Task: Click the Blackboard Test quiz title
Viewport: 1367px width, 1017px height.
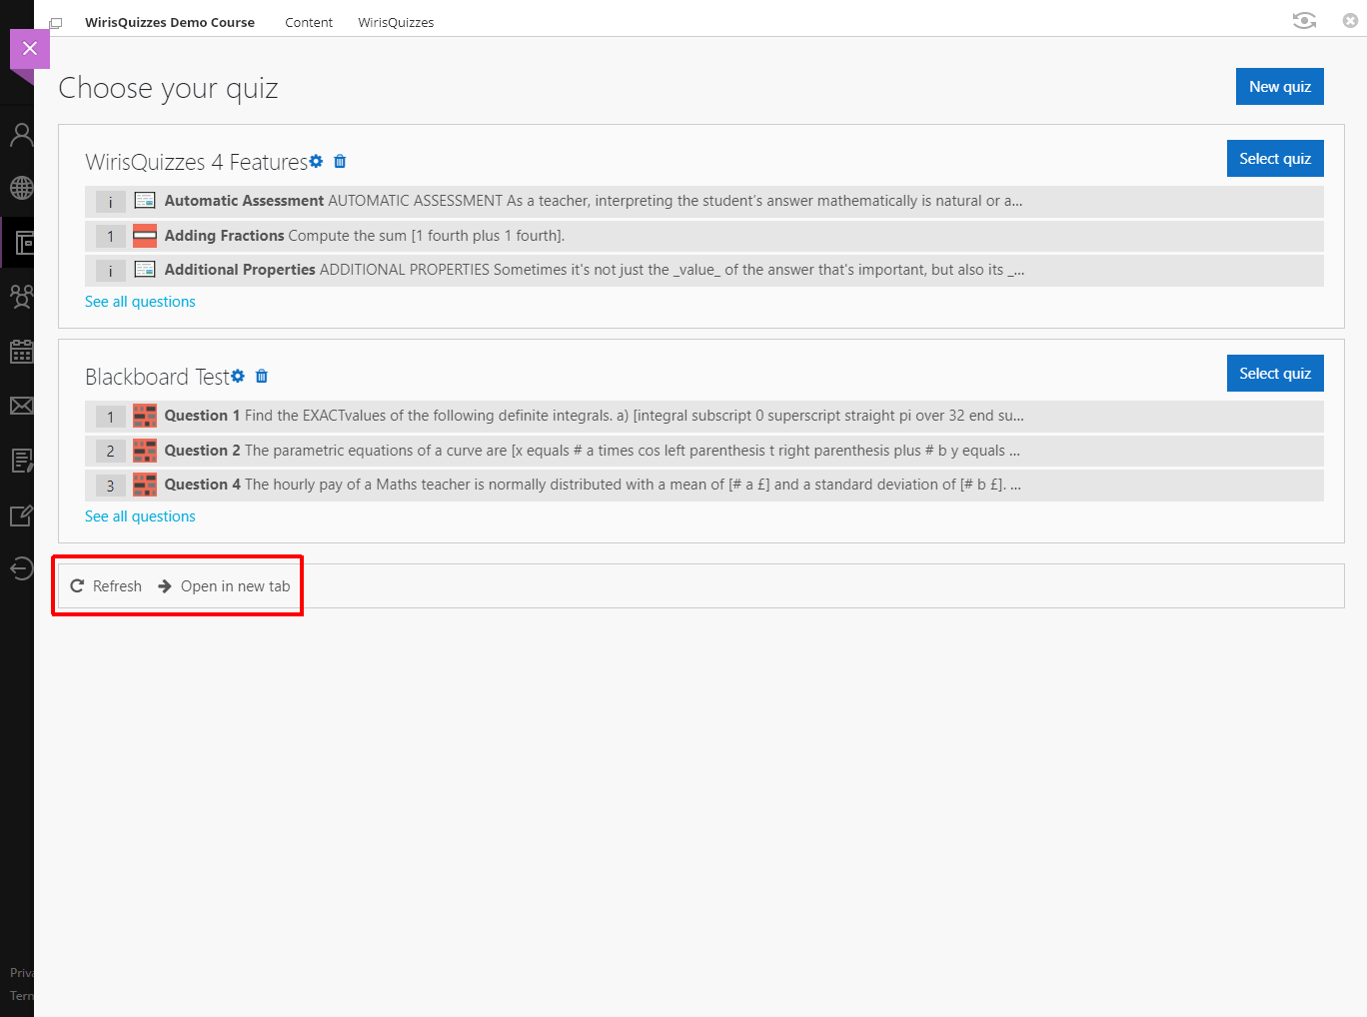Action: 158,377
